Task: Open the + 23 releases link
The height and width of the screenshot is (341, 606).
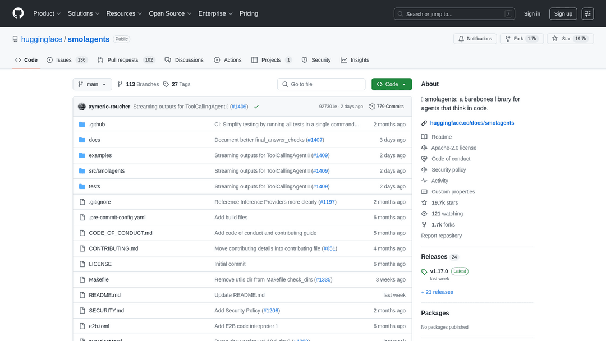Action: tap(437, 292)
